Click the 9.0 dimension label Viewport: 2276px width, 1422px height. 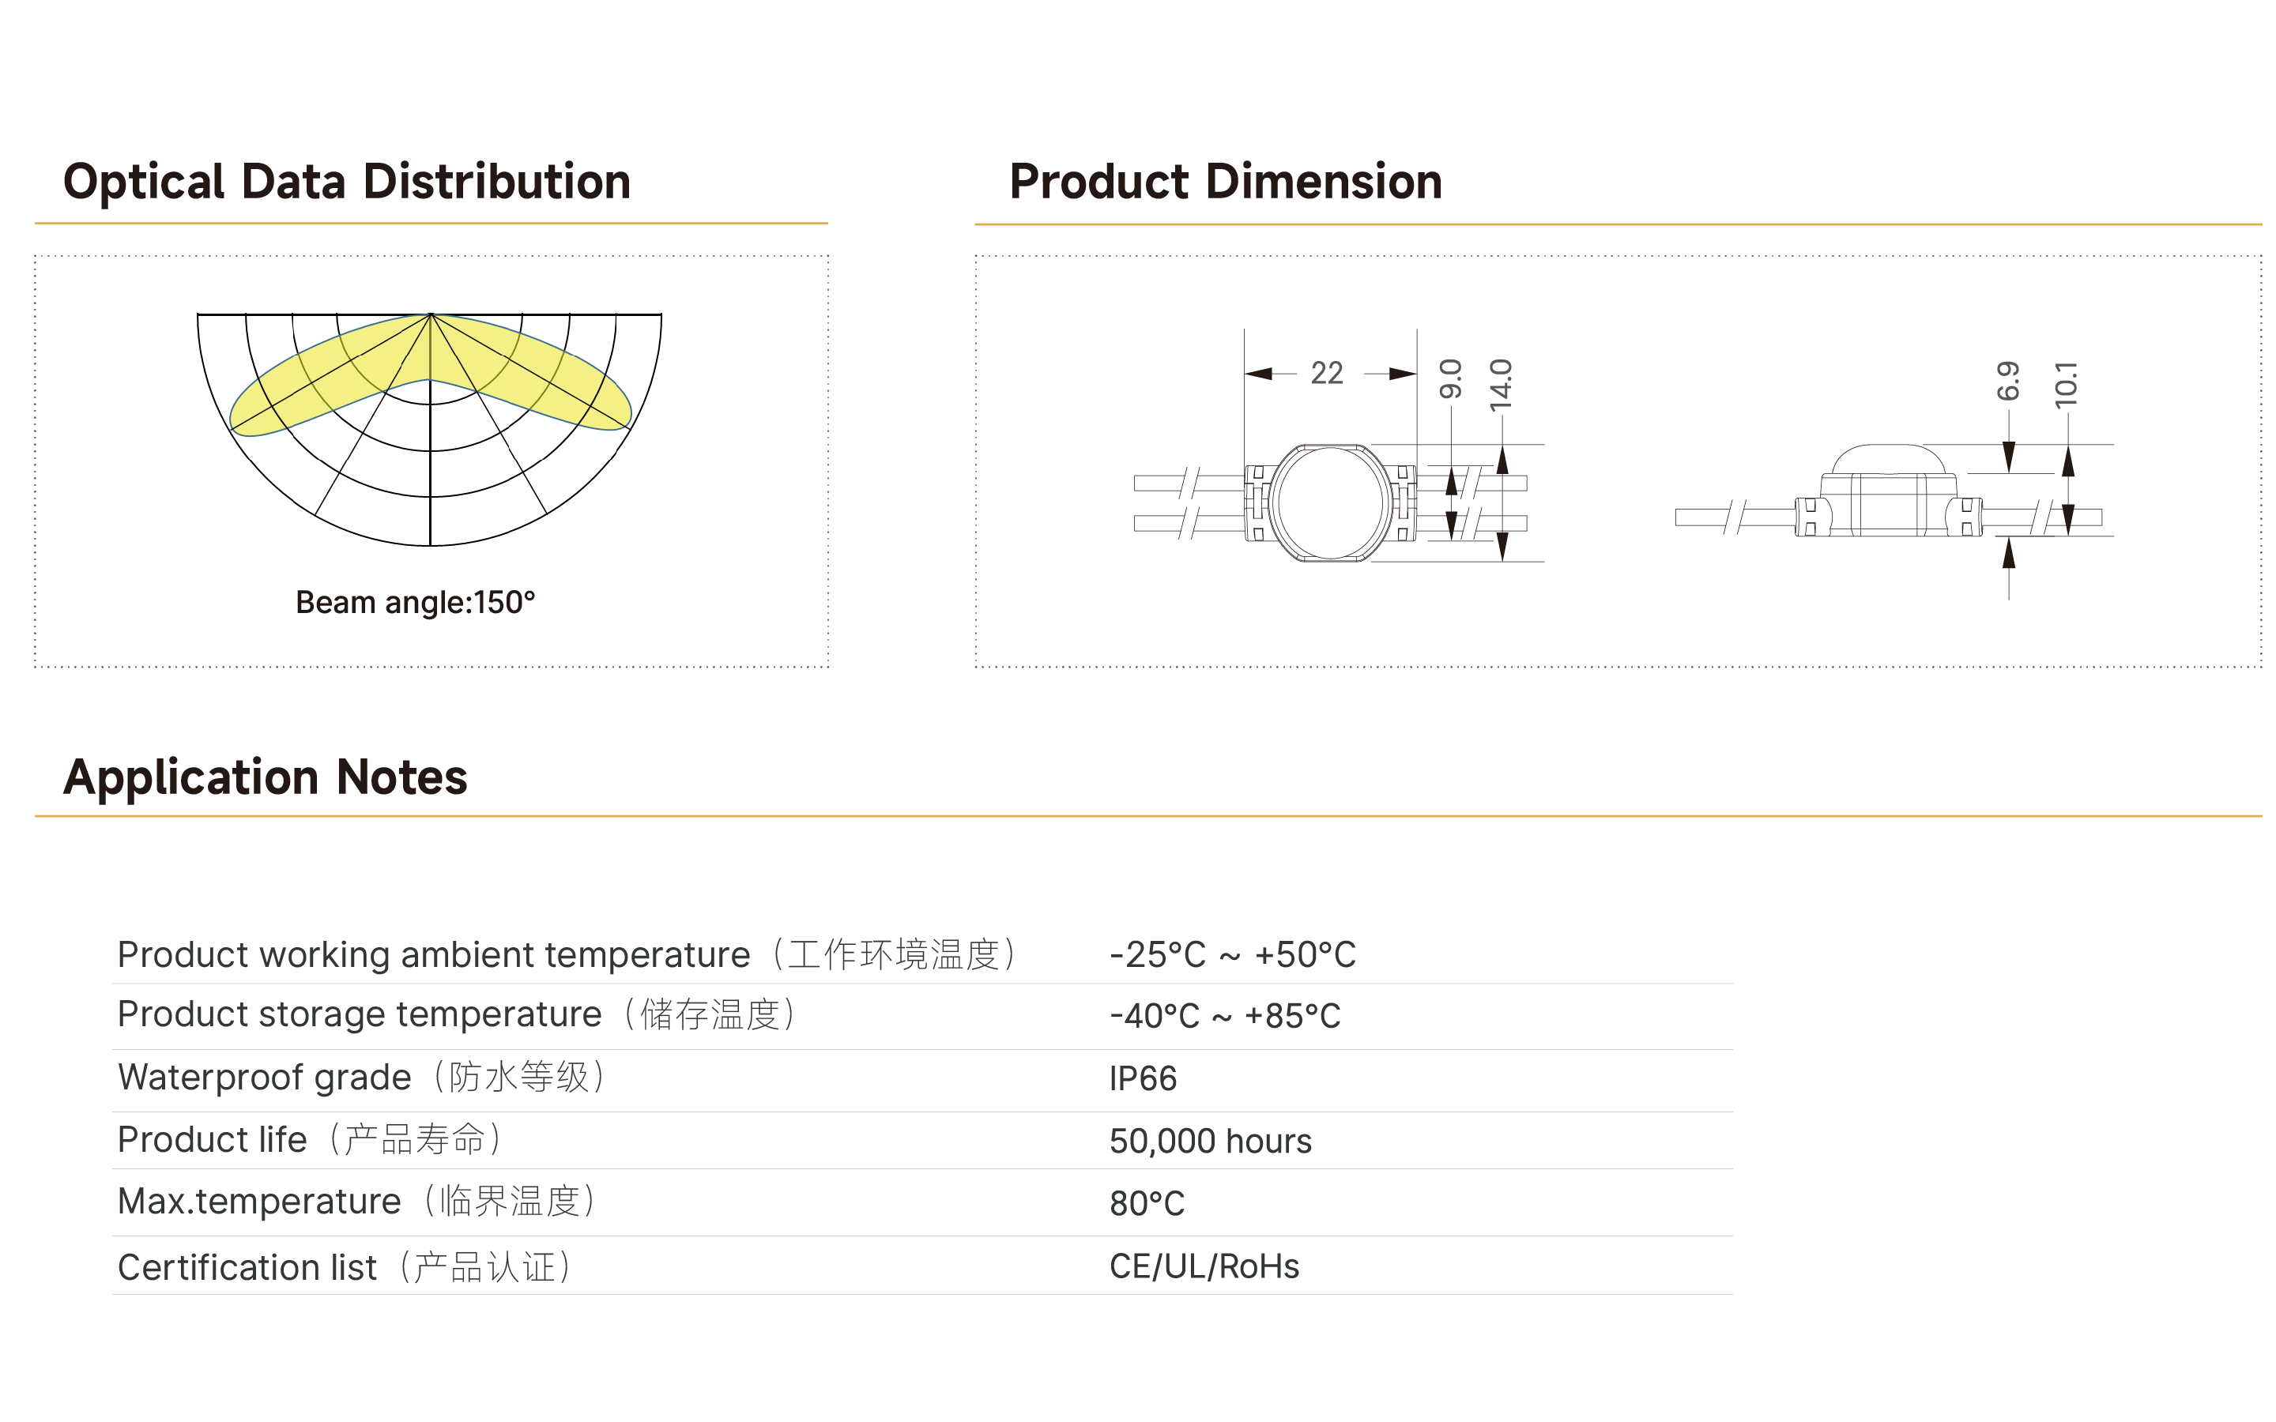(1451, 379)
